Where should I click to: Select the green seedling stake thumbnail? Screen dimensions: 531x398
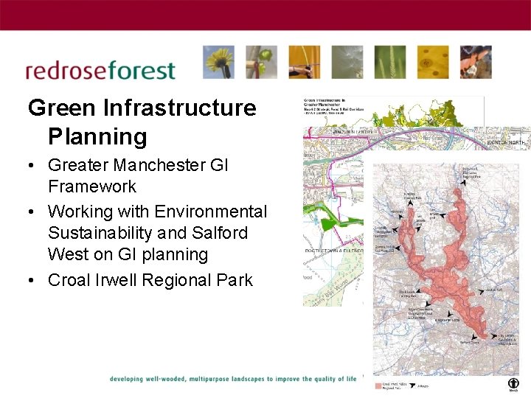click(261, 62)
